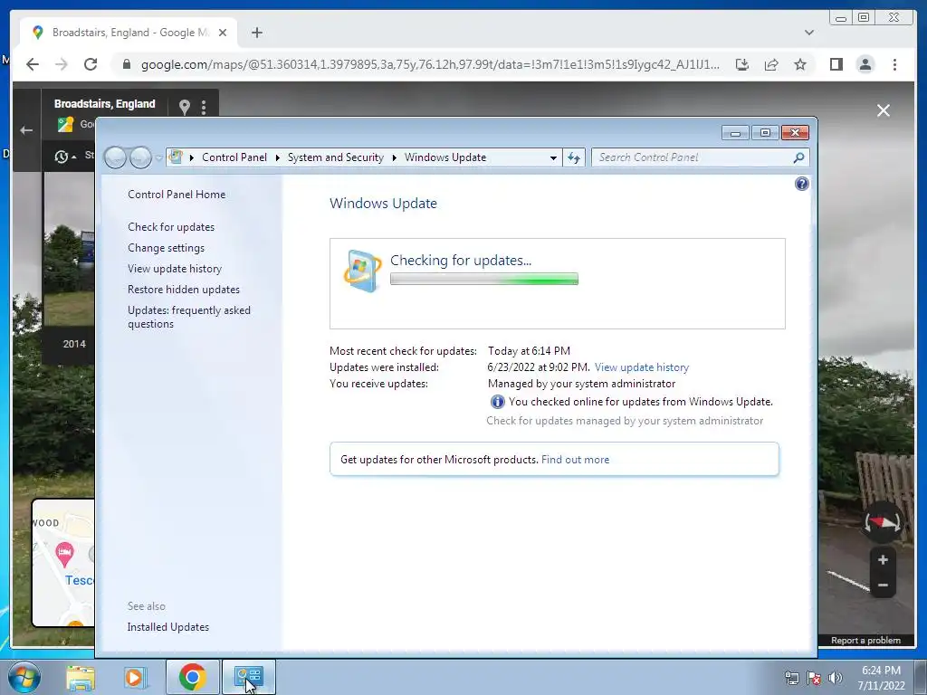The image size is (927, 695).
Task: Click the Control Panel back arrow button
Action: 115,157
